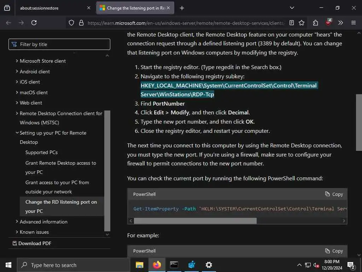This screenshot has width=362, height=272.
Task: Click sidebar scroll down arrow
Action: point(107,234)
